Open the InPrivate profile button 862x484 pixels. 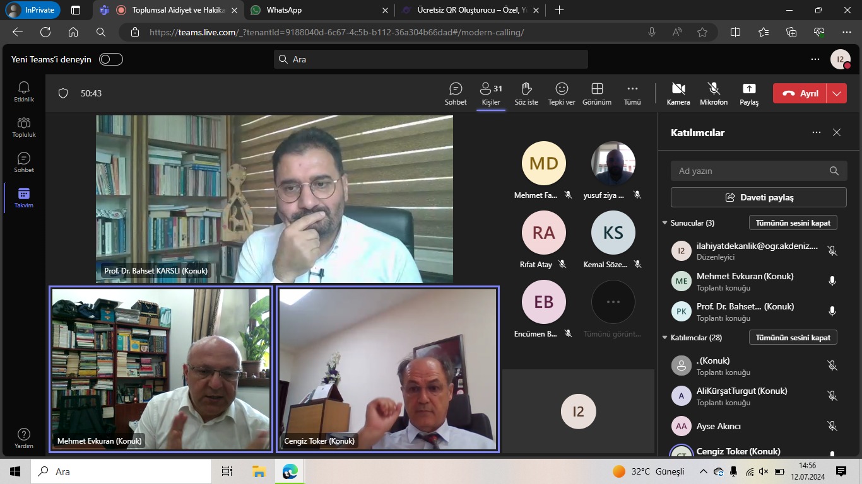(x=32, y=10)
